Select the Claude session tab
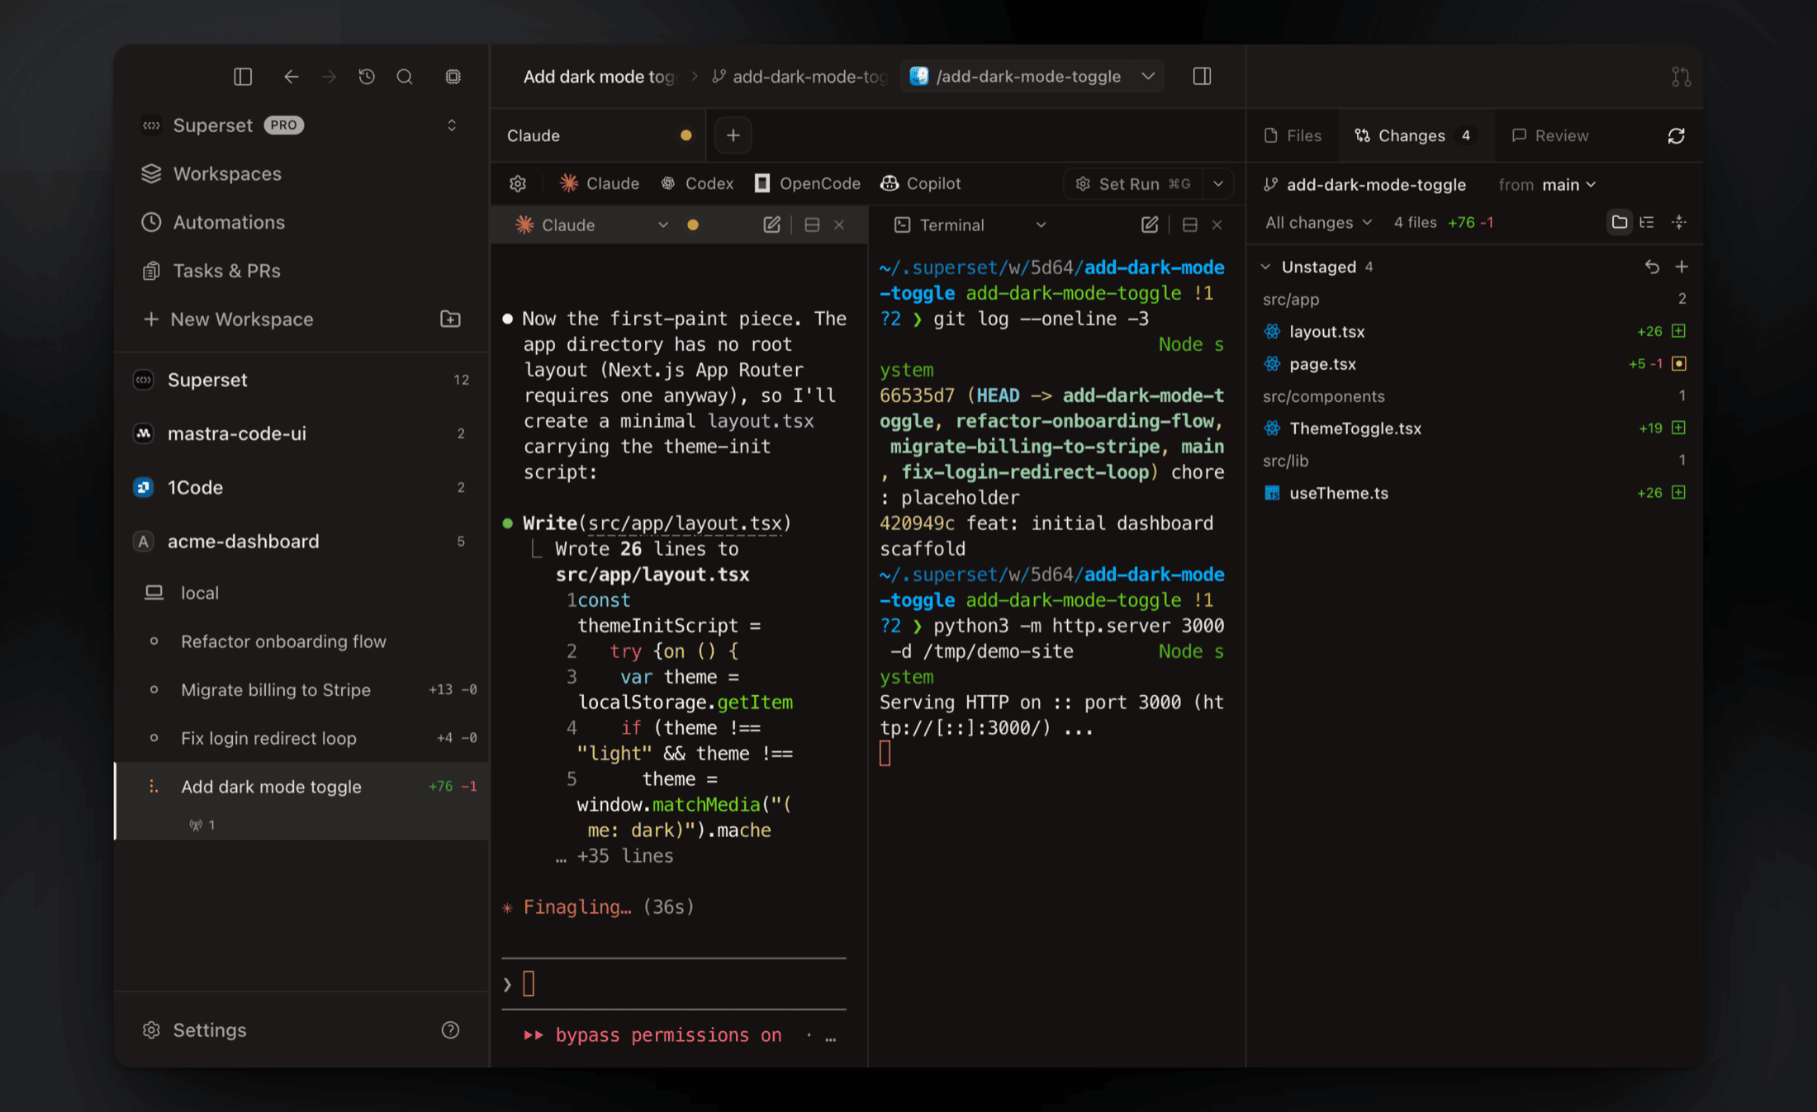This screenshot has height=1112, width=1817. [x=598, y=135]
